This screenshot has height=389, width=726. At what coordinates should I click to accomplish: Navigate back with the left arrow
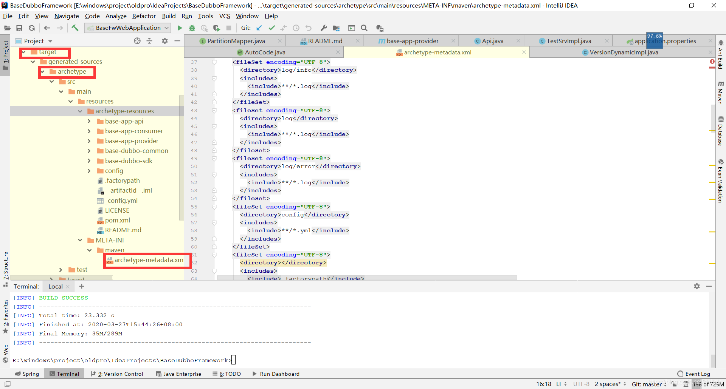[47, 28]
